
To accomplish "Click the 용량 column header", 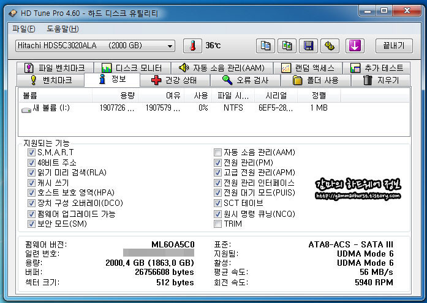I will 115,95.
